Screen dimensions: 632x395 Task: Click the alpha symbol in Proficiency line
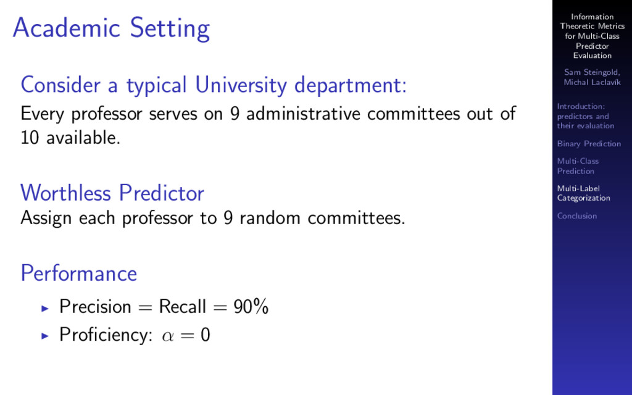[168, 336]
